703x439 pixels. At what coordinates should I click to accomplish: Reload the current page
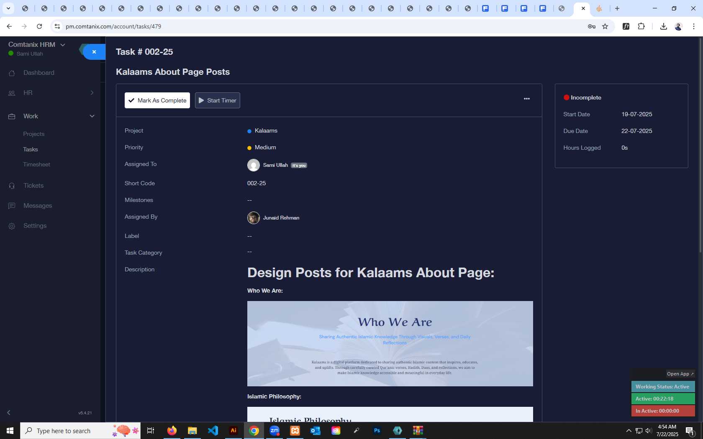[39, 26]
